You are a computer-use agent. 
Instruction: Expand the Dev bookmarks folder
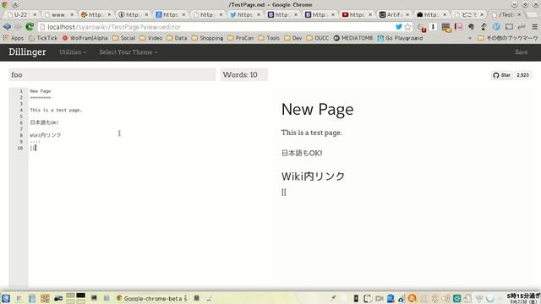click(293, 38)
